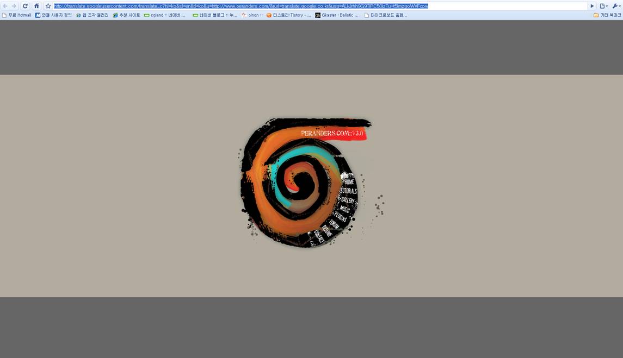Open the 마이크로보드 홈페 bookmark

tap(385, 15)
